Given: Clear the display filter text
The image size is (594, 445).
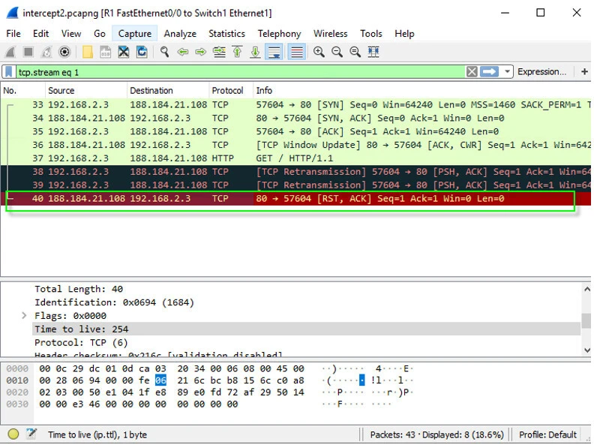Looking at the screenshot, I should coord(472,72).
